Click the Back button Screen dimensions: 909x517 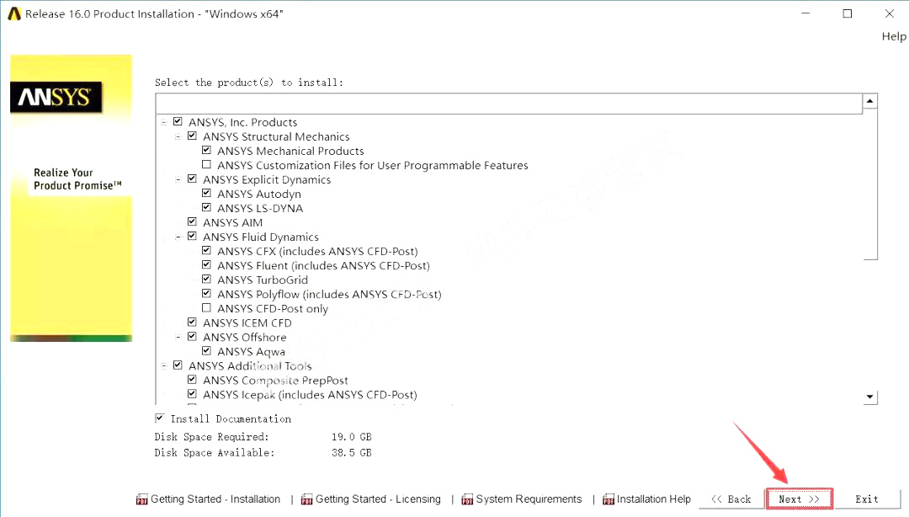(x=731, y=498)
